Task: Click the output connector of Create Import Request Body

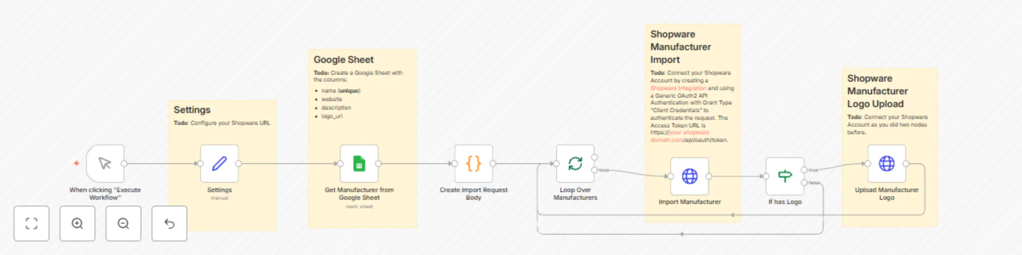Action: (493, 164)
